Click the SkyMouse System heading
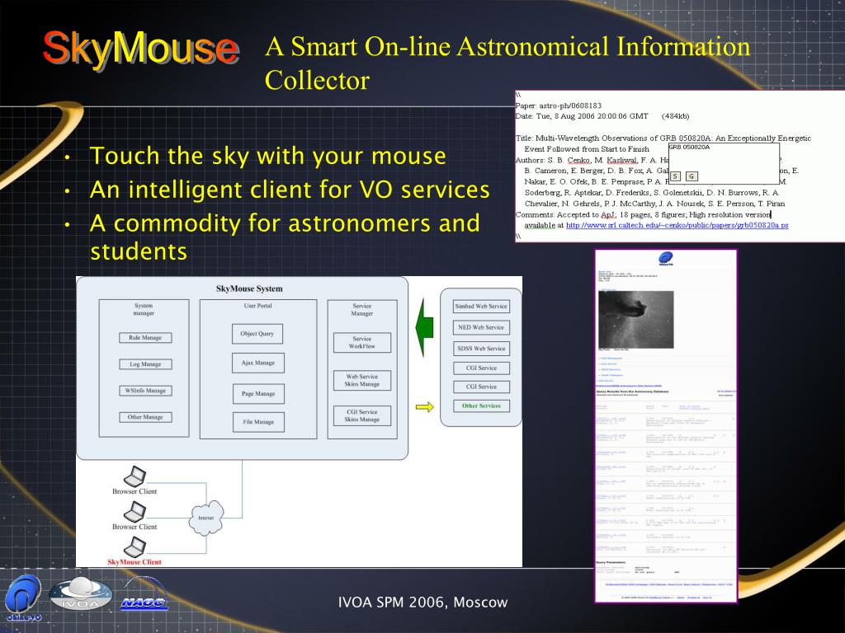The image size is (845, 633). [249, 288]
